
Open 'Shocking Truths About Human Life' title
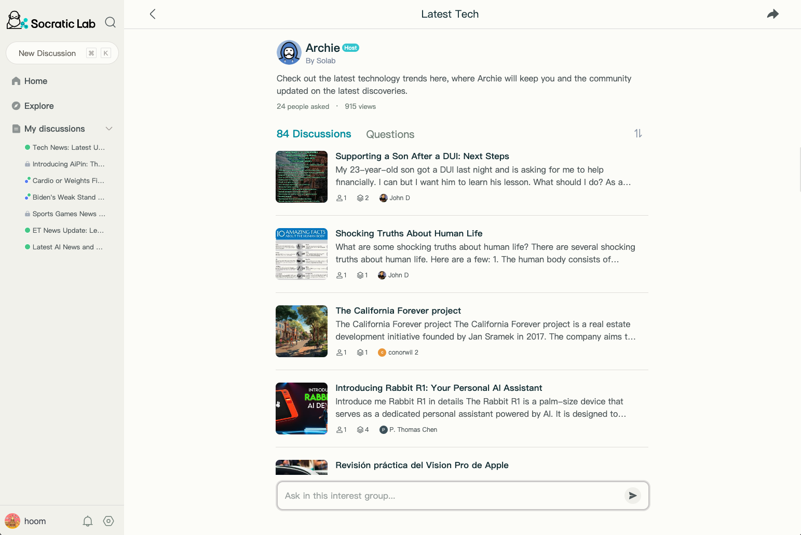pos(409,233)
